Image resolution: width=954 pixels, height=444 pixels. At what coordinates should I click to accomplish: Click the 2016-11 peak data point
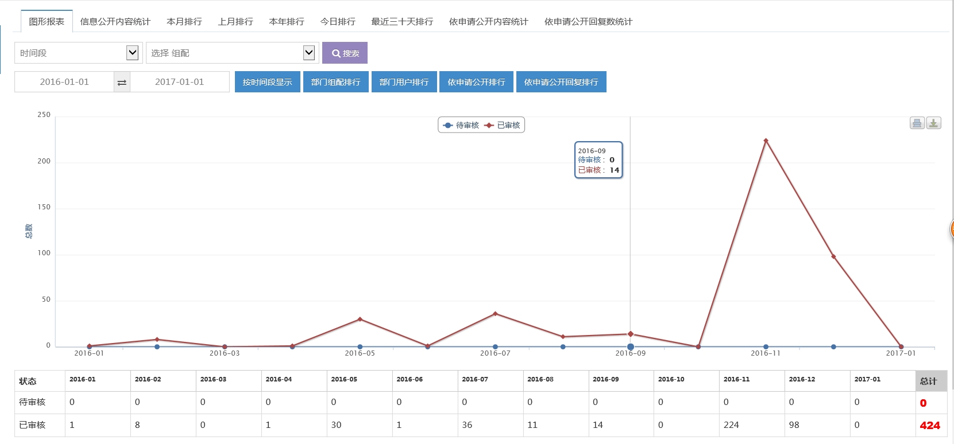(766, 141)
